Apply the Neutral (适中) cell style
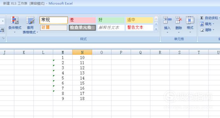This screenshot has width=220, height=118. coord(140,20)
